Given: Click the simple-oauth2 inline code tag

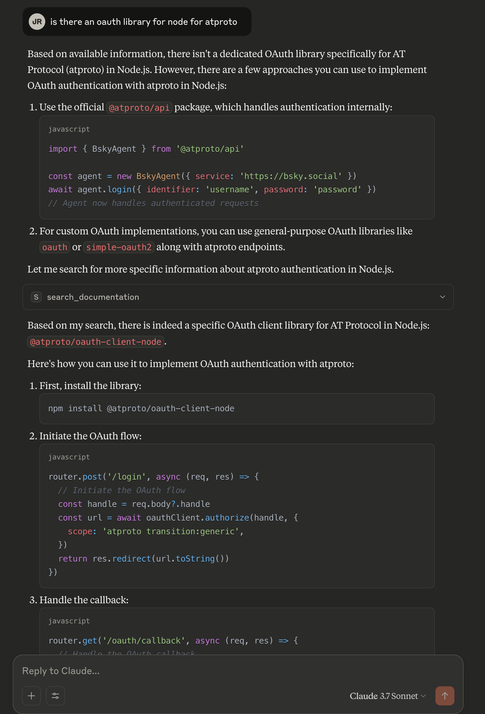Looking at the screenshot, I should pyautogui.click(x=119, y=247).
